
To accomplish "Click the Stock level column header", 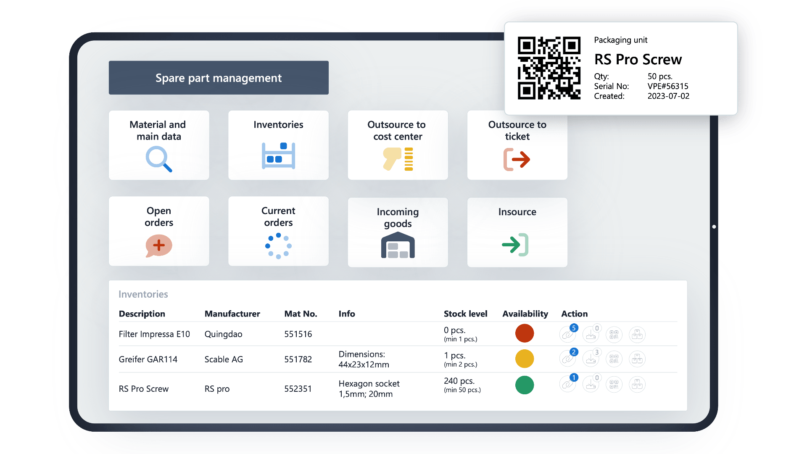I will click(465, 314).
